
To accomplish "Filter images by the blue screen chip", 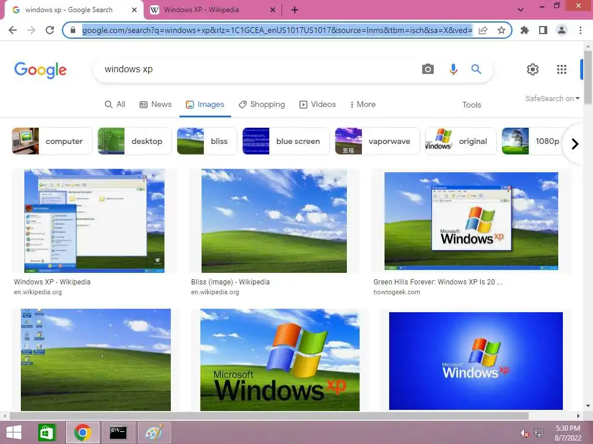I will click(x=286, y=141).
